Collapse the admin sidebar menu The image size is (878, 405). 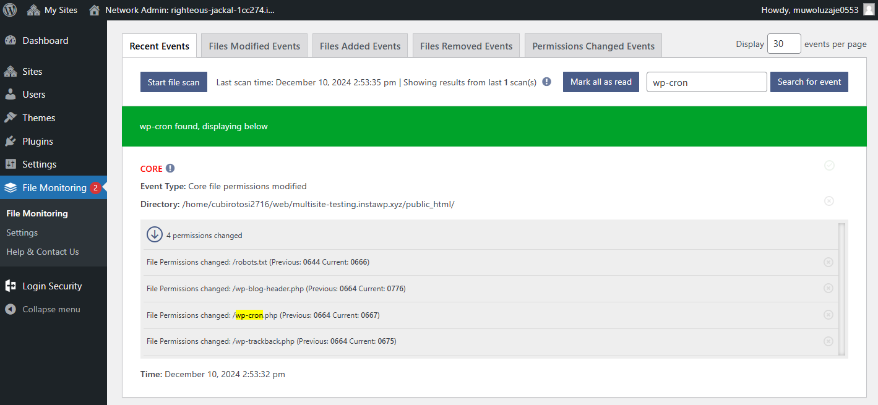coord(51,310)
